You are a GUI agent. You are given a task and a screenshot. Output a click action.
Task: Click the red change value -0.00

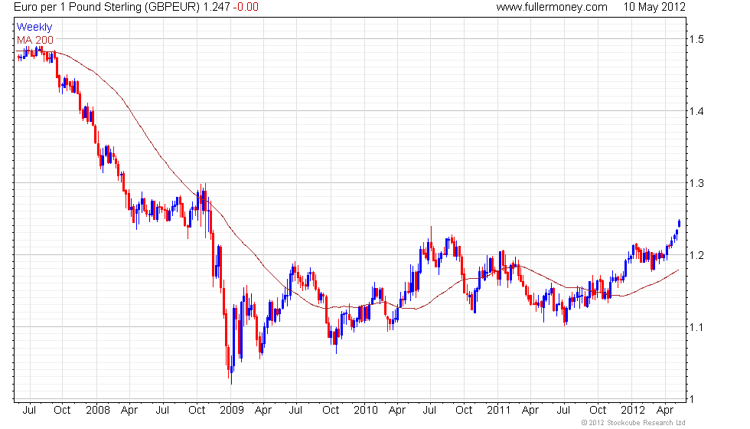pos(246,7)
